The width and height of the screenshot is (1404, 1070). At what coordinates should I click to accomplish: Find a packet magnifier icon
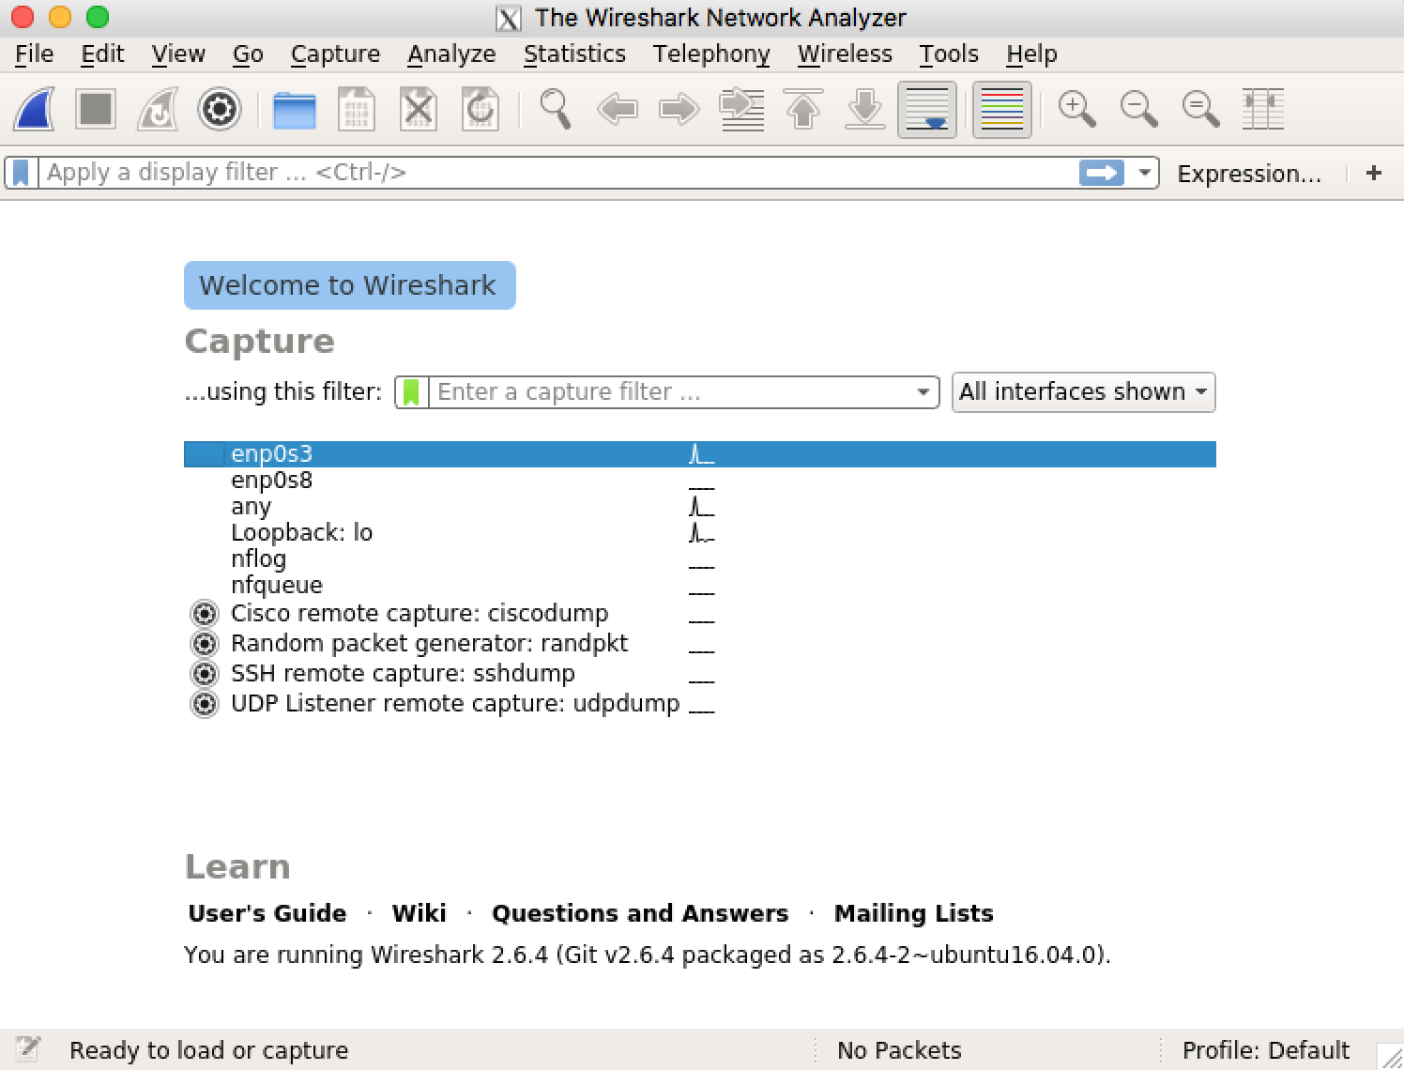click(555, 110)
